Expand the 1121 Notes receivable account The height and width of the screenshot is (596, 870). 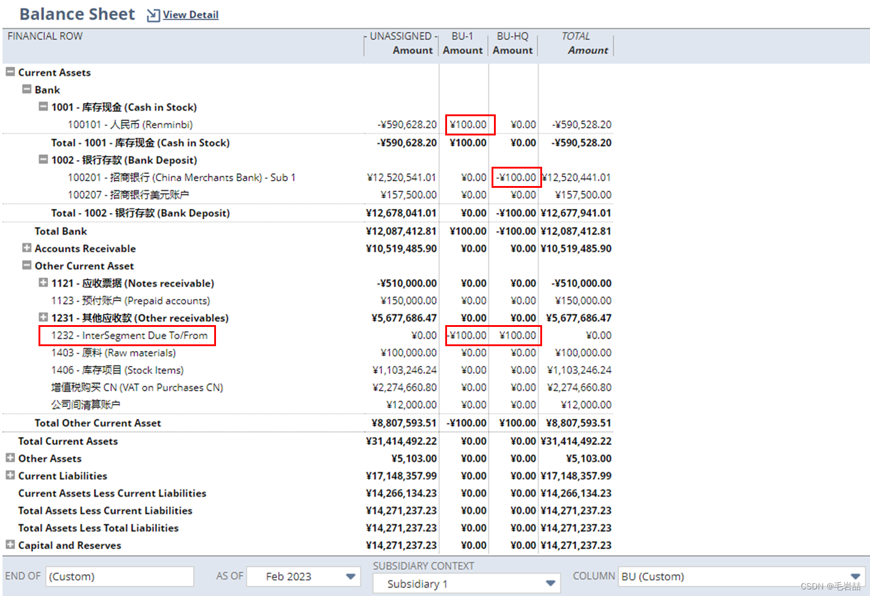coord(43,283)
